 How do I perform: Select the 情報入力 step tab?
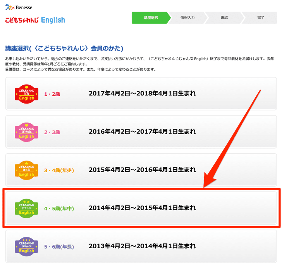(x=187, y=18)
